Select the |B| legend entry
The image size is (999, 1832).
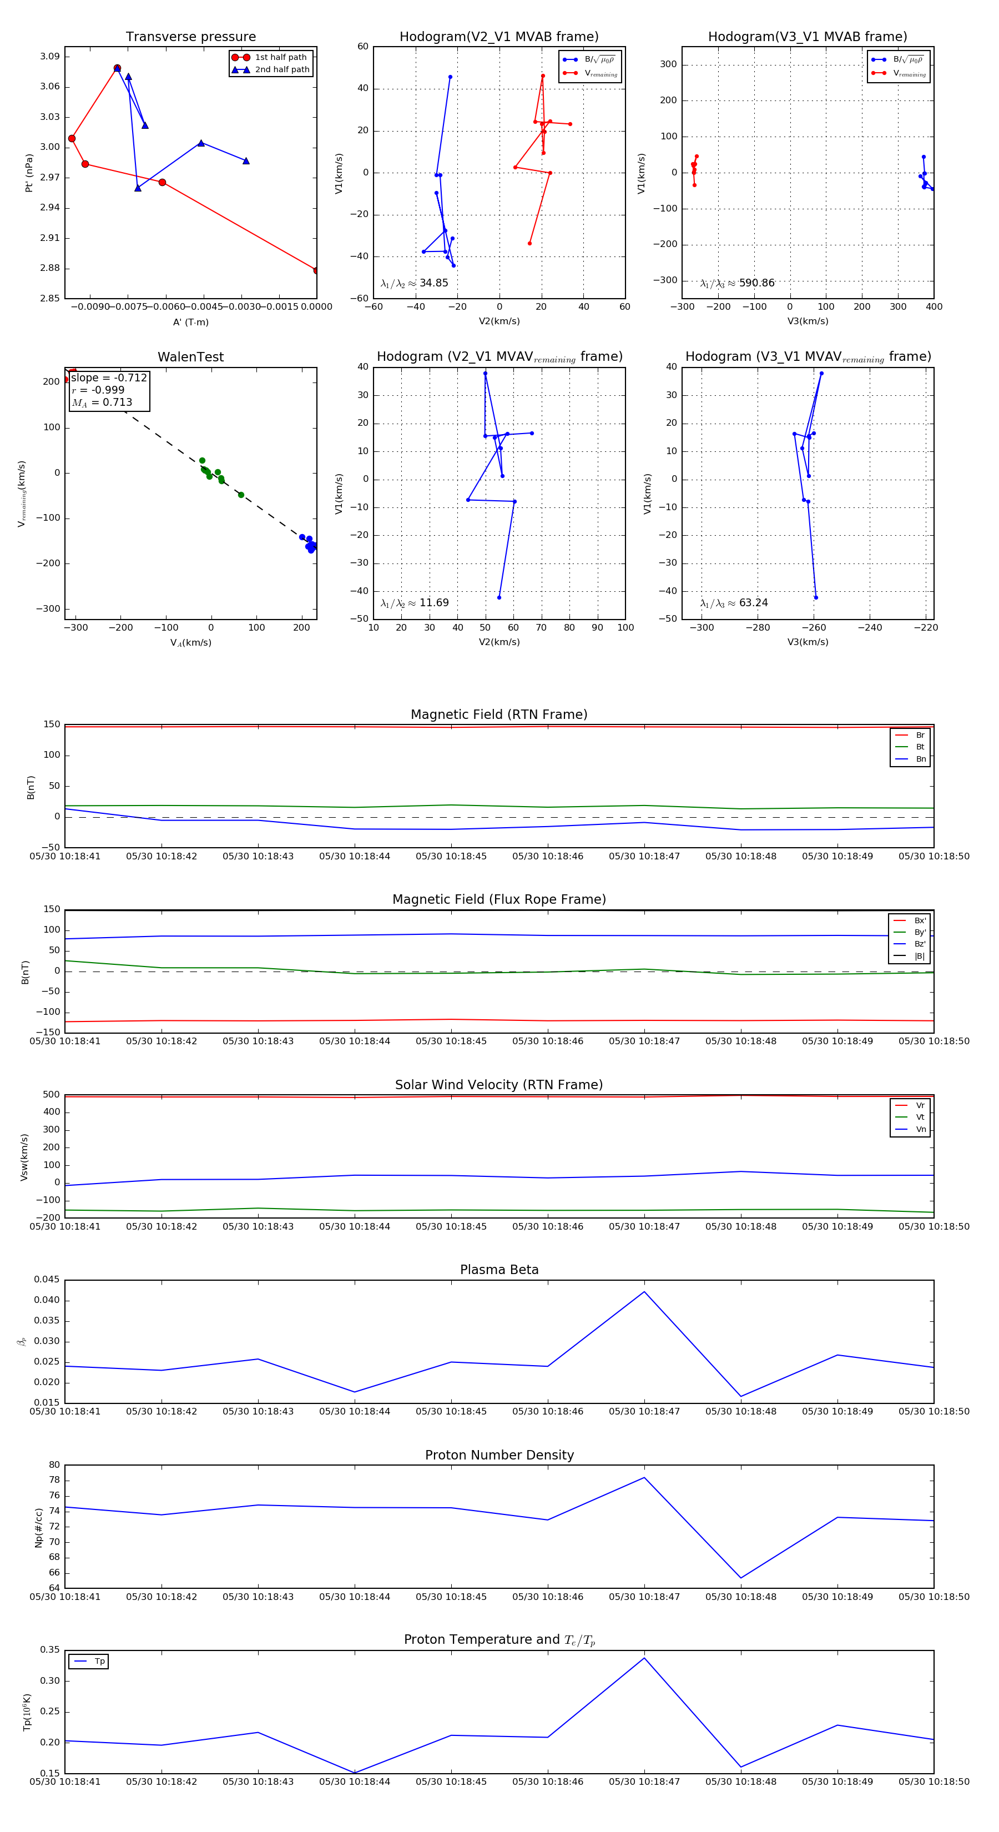[910, 956]
